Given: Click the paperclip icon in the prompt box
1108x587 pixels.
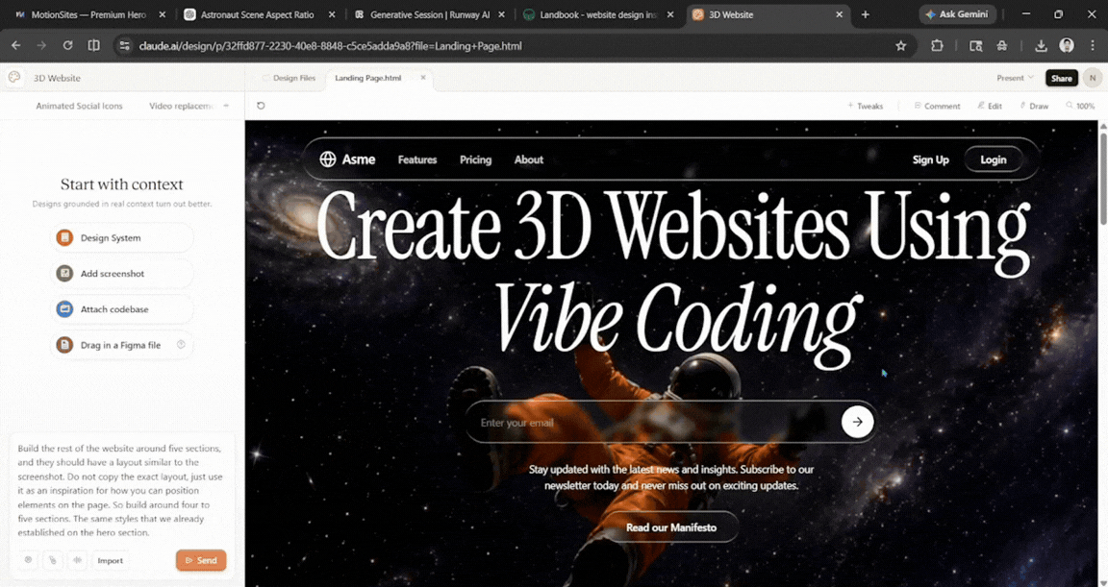Looking at the screenshot, I should click(x=52, y=559).
